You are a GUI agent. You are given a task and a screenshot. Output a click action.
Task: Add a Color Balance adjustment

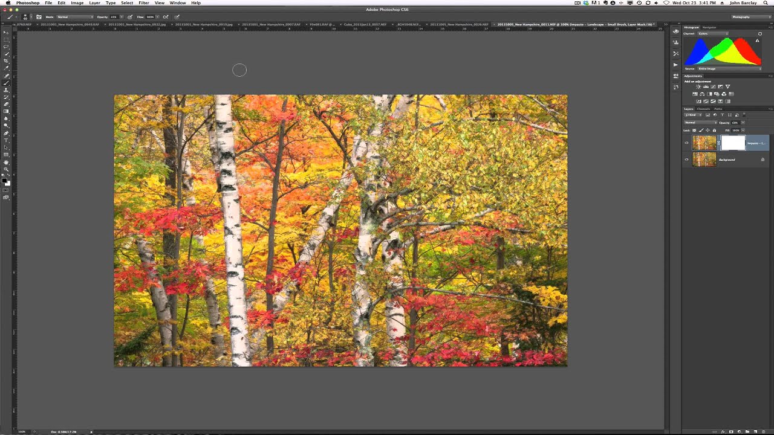coord(702,94)
